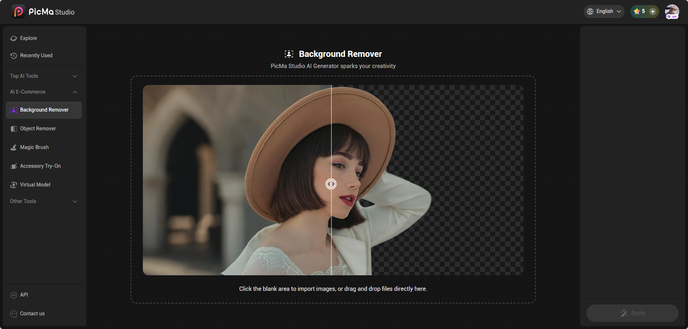Expand the Top AI Tools section
Viewport: 688px width, 329px height.
click(x=75, y=76)
